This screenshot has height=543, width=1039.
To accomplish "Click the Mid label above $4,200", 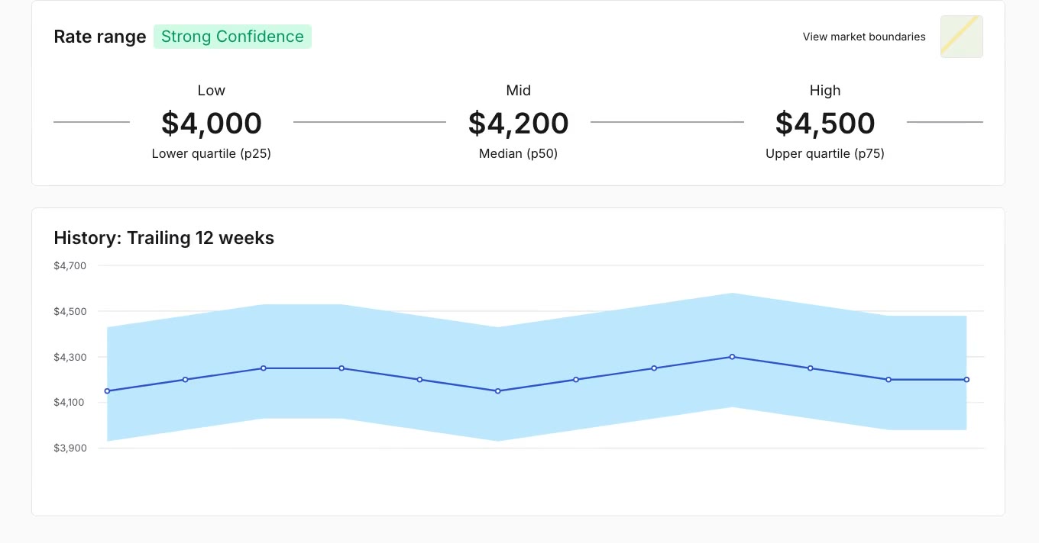I will [x=519, y=90].
